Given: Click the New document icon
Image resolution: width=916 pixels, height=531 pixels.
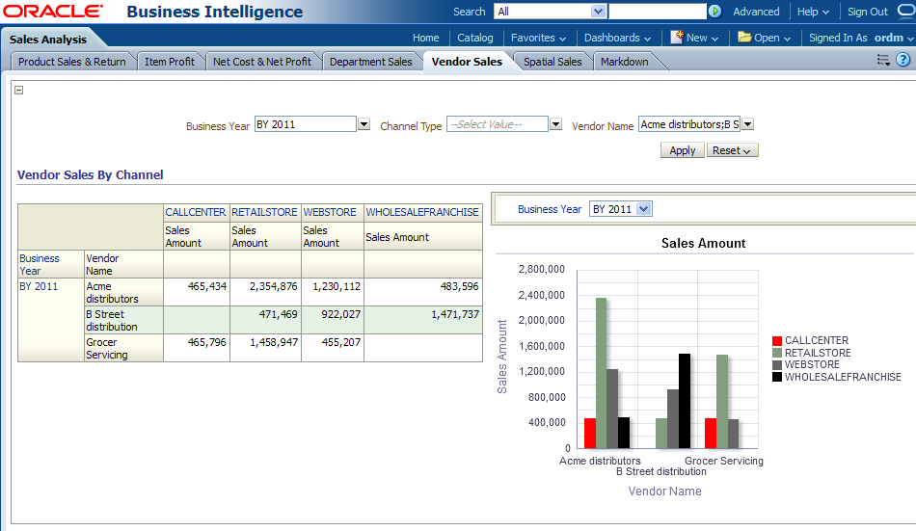Looking at the screenshot, I should pyautogui.click(x=677, y=37).
